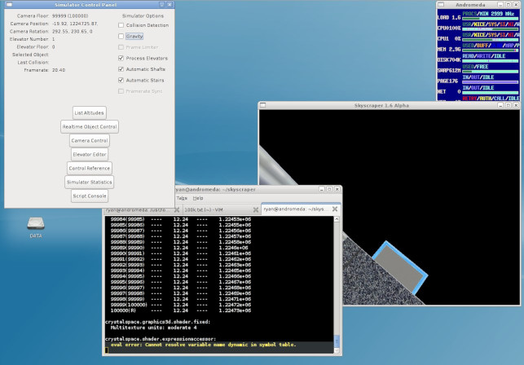The width and height of the screenshot is (524, 365).
Task: Open the DATA drive desktop icon
Action: pyautogui.click(x=34, y=224)
